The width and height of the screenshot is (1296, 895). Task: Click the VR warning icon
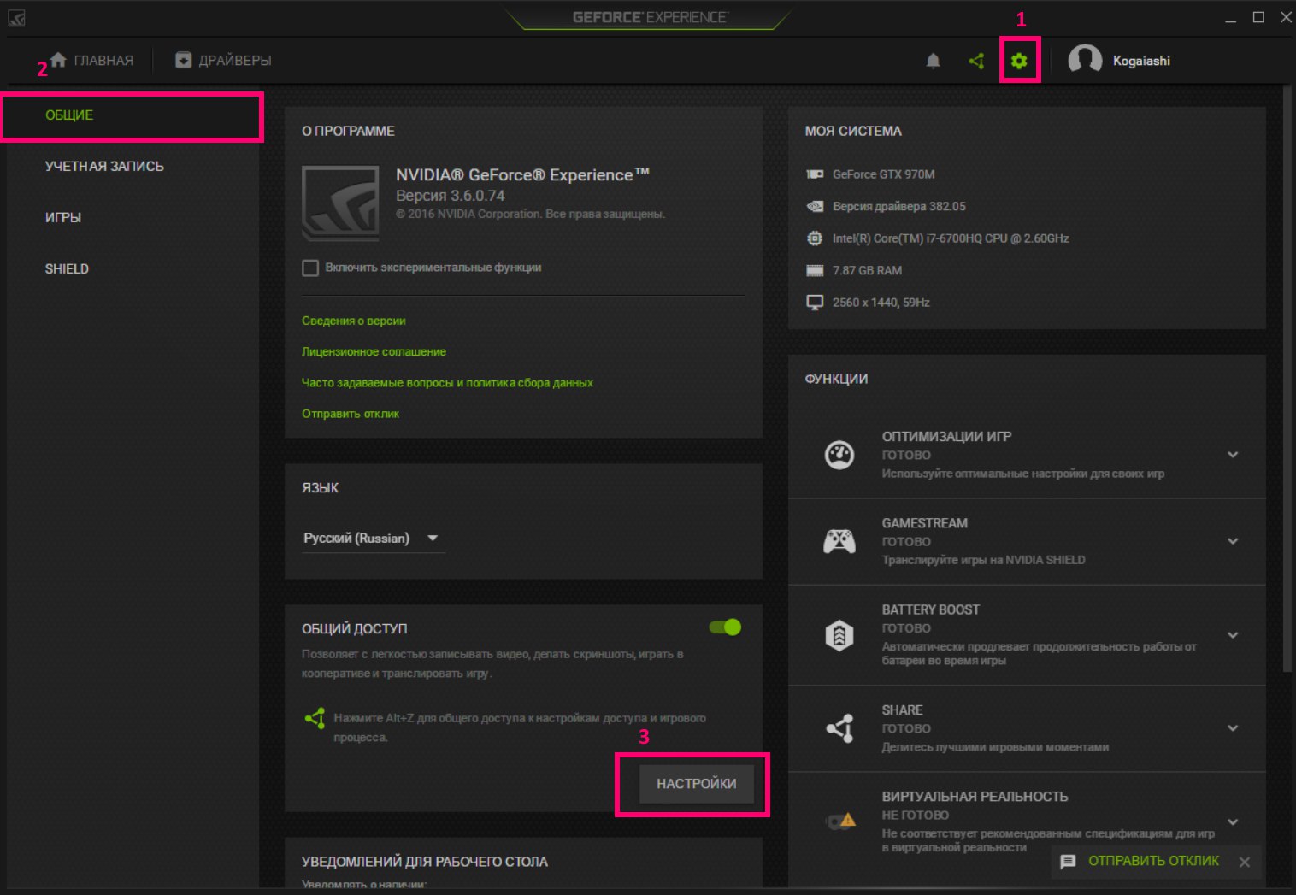point(840,821)
